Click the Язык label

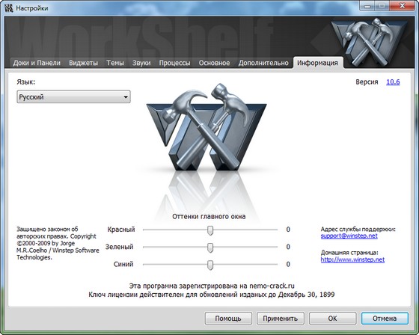point(26,82)
